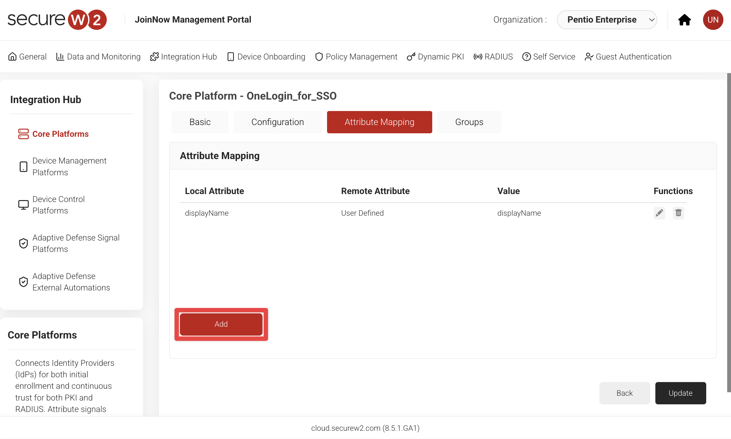
Task: Click the Self Service question icon
Action: click(x=526, y=57)
